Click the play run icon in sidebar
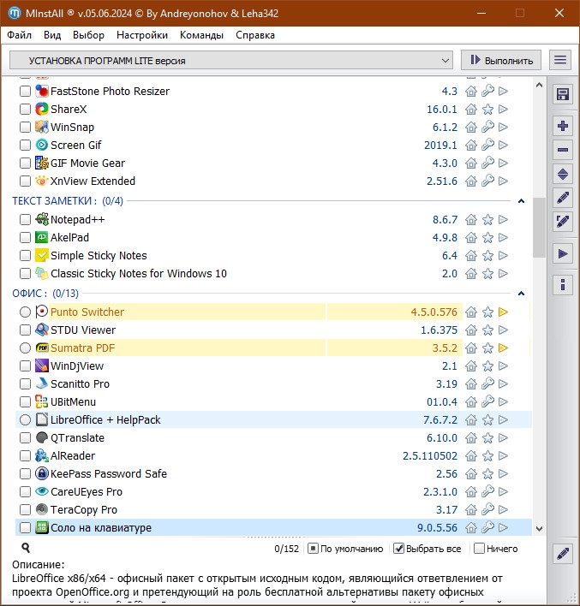Screen dimensions: 580x606 pyautogui.click(x=563, y=254)
